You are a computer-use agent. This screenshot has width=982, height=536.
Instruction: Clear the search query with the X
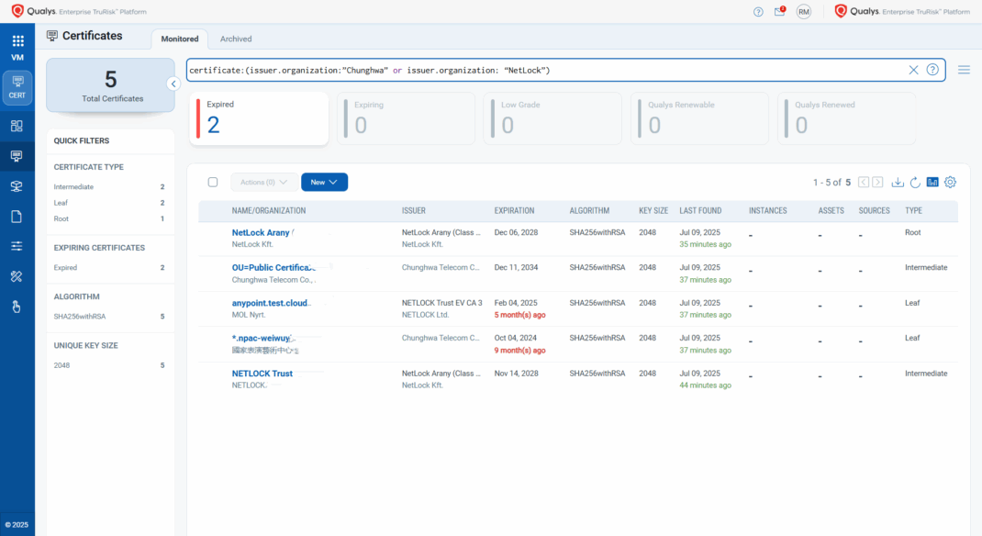pos(914,69)
